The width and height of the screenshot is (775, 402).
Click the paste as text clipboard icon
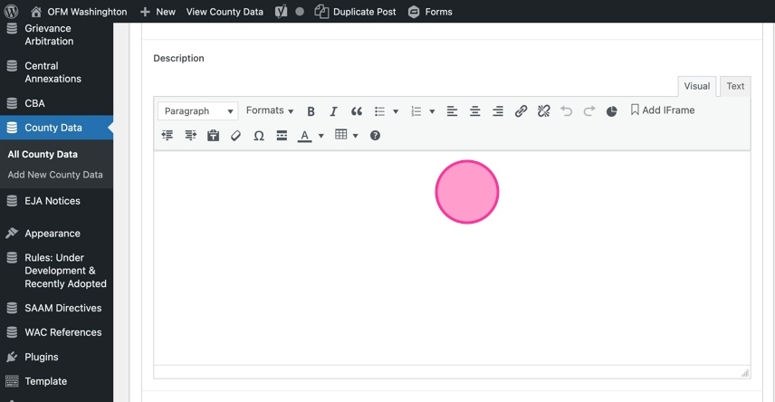coord(214,136)
